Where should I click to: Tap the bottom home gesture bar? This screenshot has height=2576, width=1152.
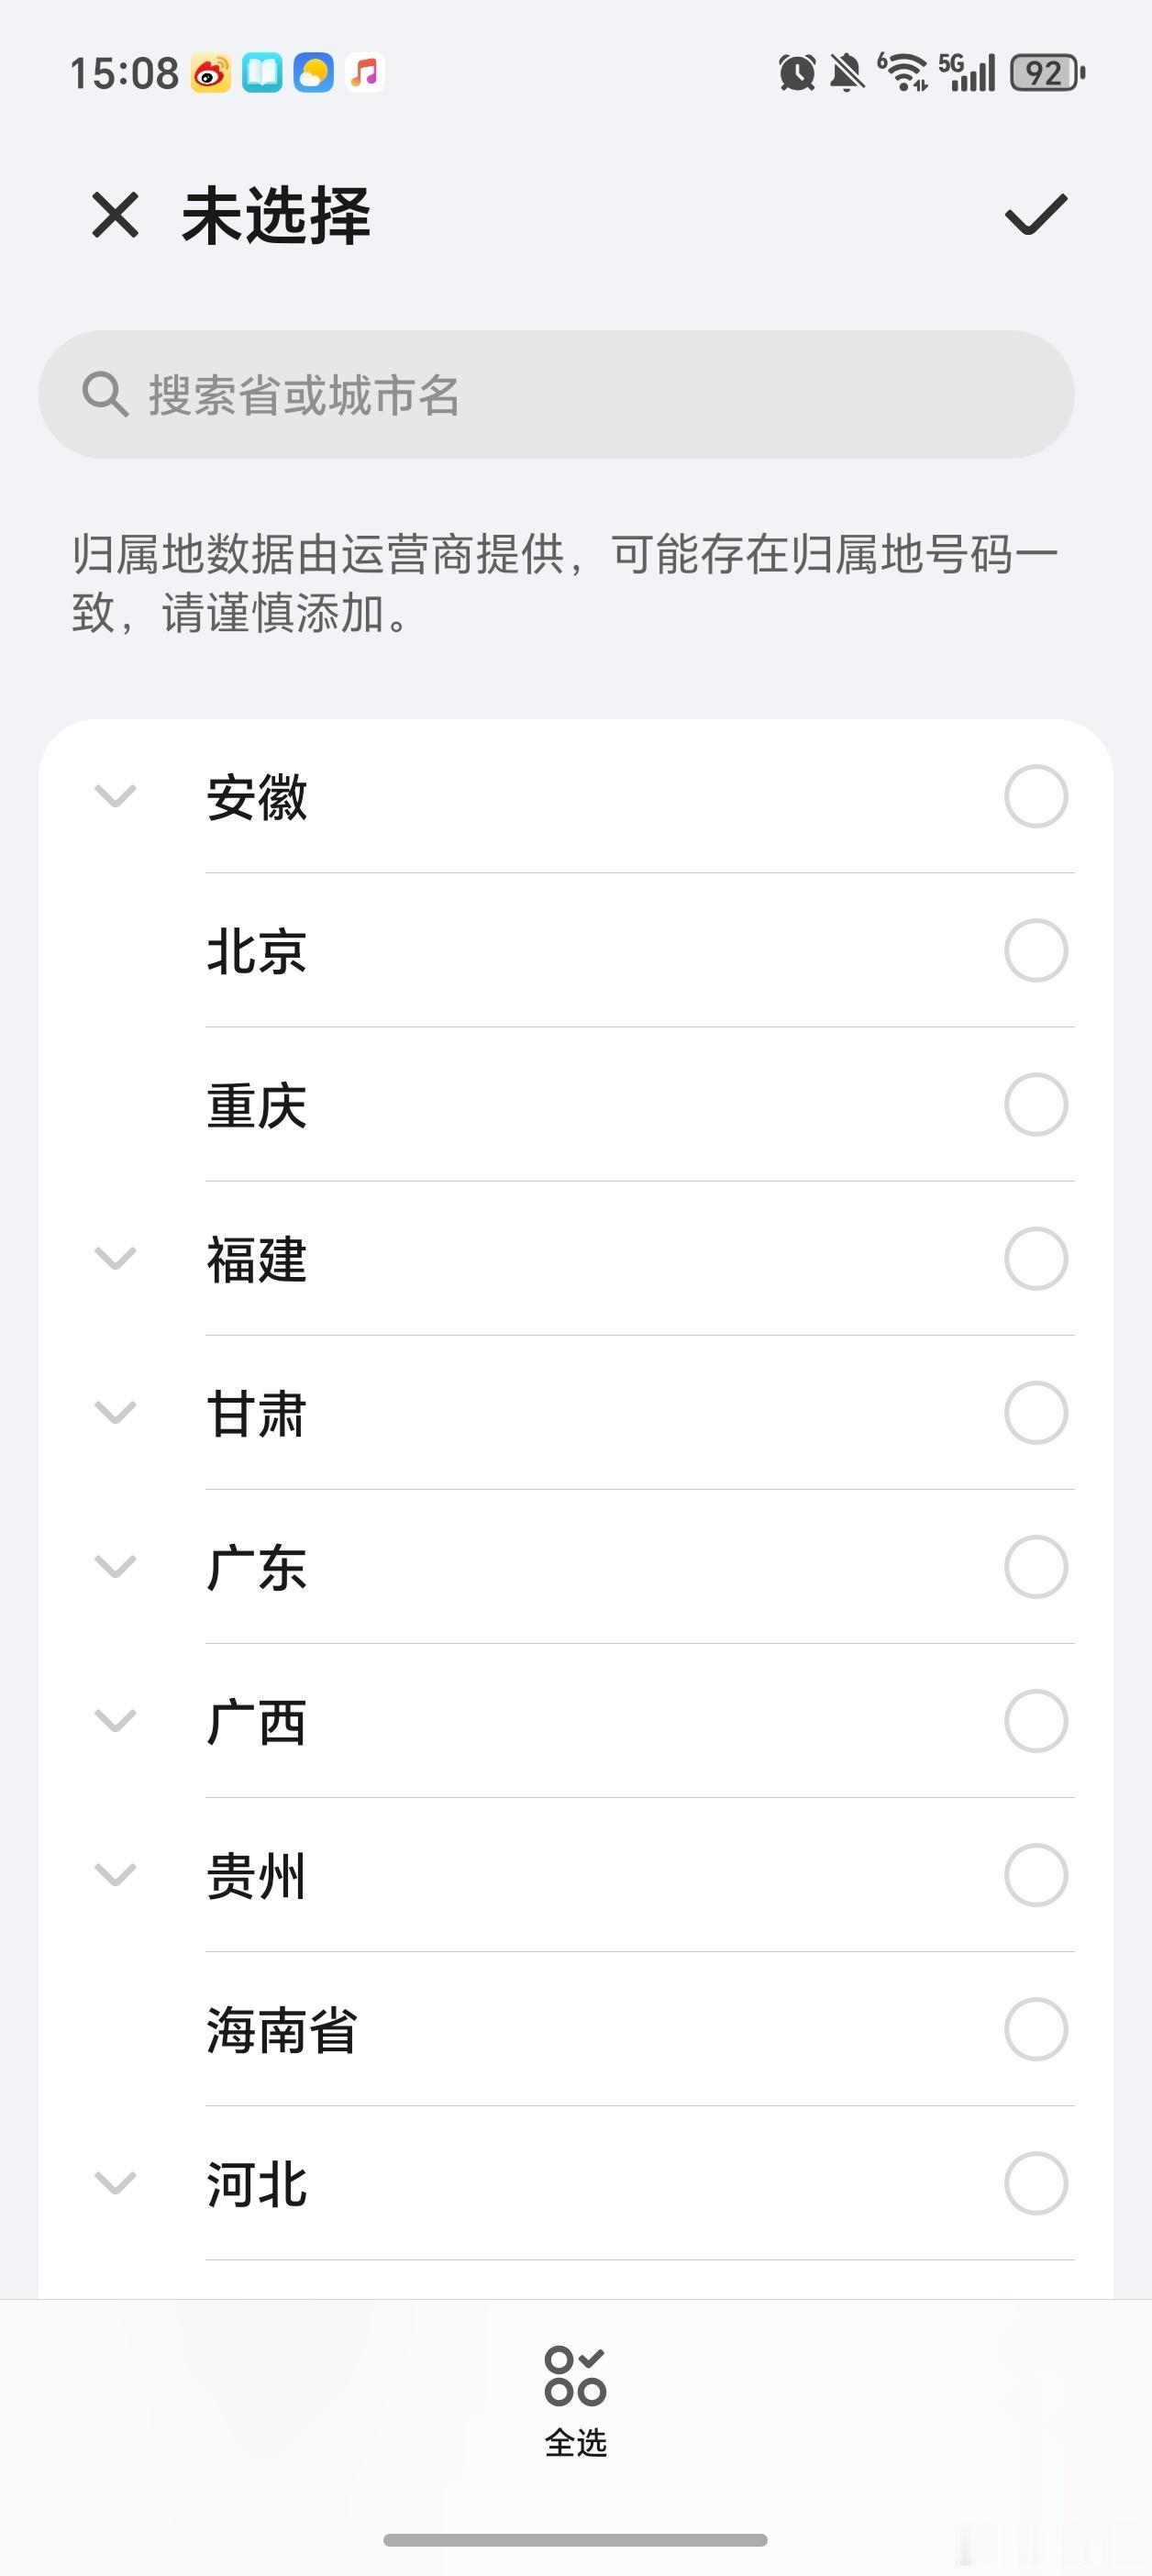click(x=575, y=2540)
